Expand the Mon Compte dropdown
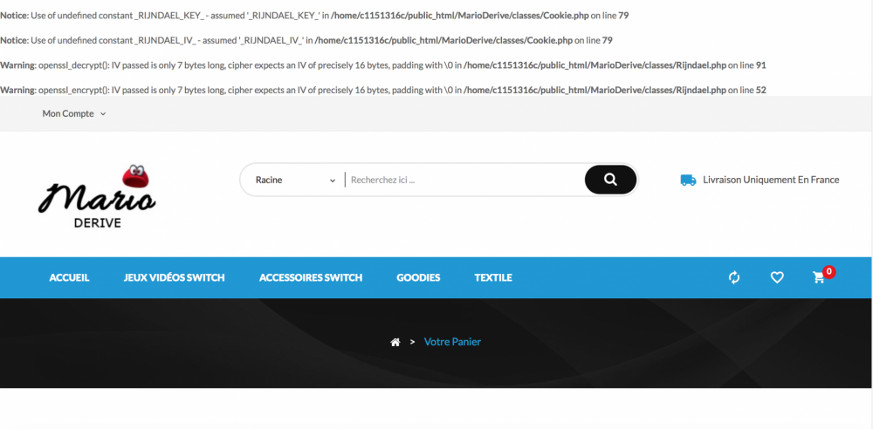 74,113
